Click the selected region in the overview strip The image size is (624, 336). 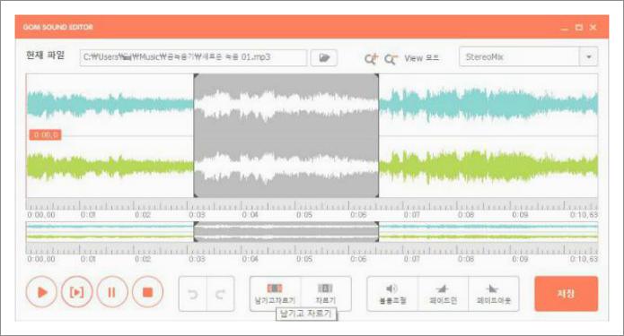coord(286,232)
